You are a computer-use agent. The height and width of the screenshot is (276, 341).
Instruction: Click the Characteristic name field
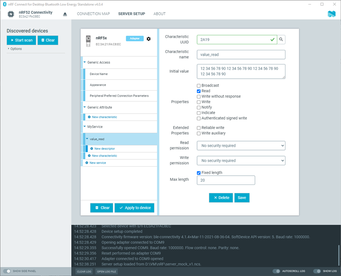click(x=241, y=54)
